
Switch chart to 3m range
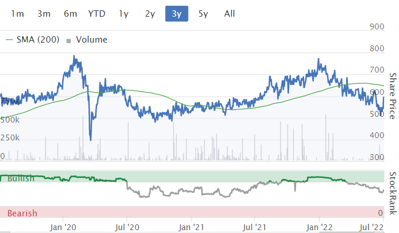(44, 13)
